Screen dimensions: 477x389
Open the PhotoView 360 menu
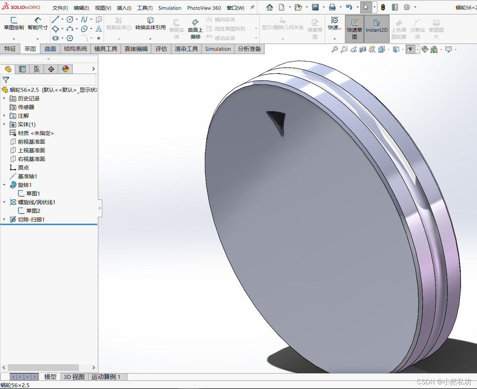coord(204,8)
